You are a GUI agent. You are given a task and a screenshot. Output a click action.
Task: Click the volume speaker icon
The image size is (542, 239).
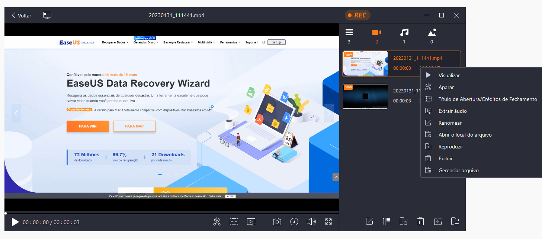click(311, 222)
